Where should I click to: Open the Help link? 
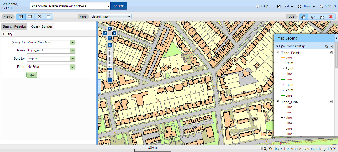(265, 6)
